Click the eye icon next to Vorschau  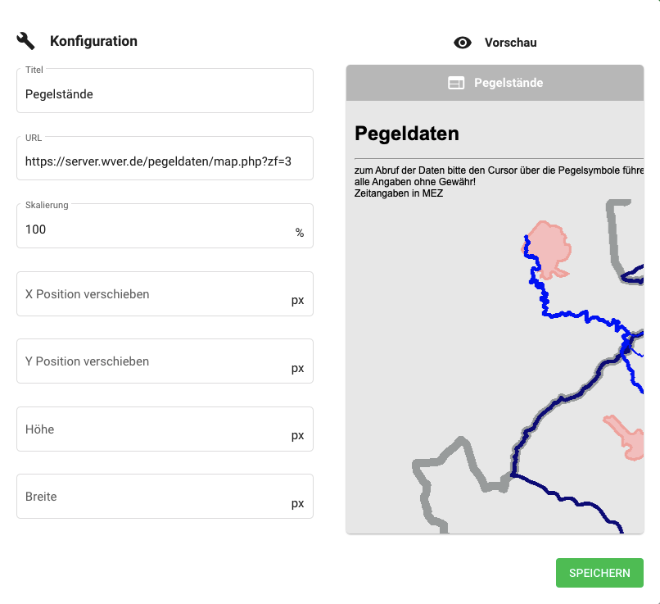[463, 43]
